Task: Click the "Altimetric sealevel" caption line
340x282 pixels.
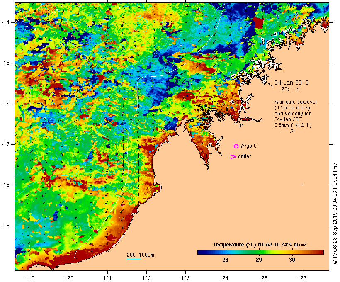Action: 296,102
